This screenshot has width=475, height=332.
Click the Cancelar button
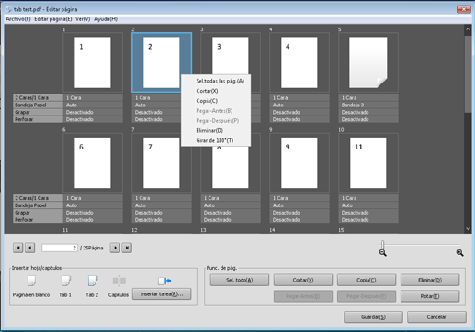(x=436, y=317)
